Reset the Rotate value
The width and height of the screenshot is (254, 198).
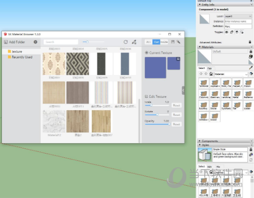pos(176,115)
